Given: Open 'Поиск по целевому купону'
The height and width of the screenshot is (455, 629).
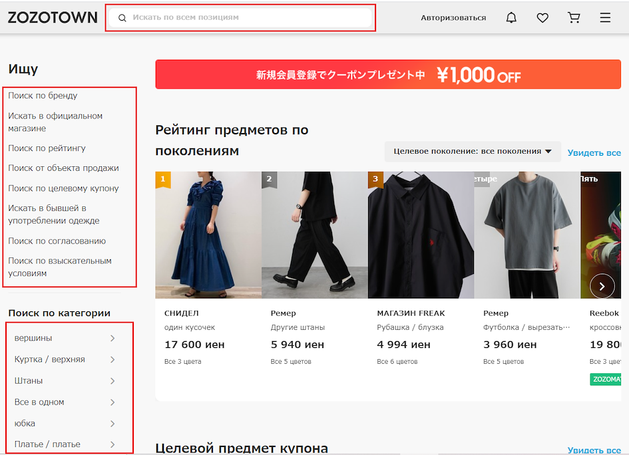Looking at the screenshot, I should click(63, 188).
